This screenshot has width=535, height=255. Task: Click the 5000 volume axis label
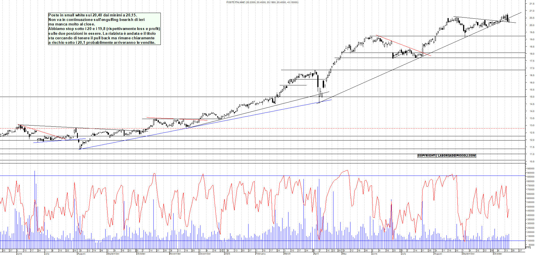[530, 245]
